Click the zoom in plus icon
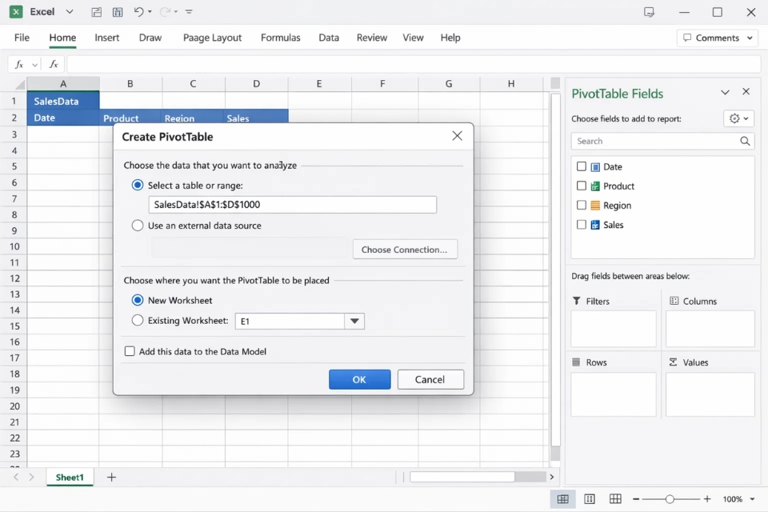768x512 pixels. [706, 499]
